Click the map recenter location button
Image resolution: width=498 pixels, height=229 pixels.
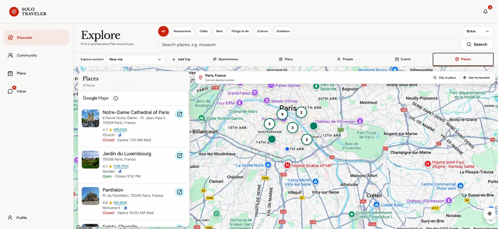pos(490,214)
